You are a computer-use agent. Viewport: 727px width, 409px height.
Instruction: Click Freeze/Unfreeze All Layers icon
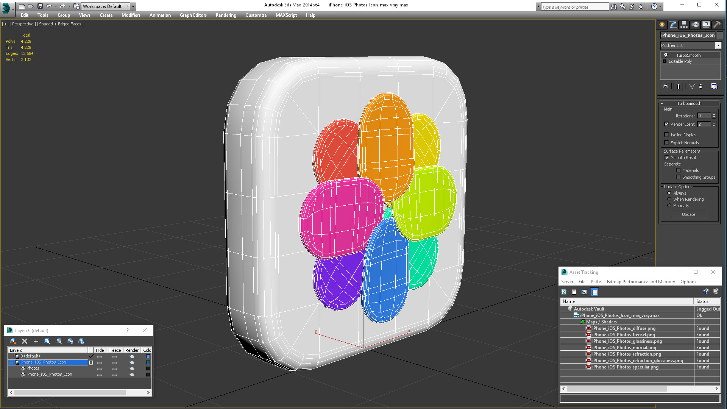pyautogui.click(x=81, y=341)
